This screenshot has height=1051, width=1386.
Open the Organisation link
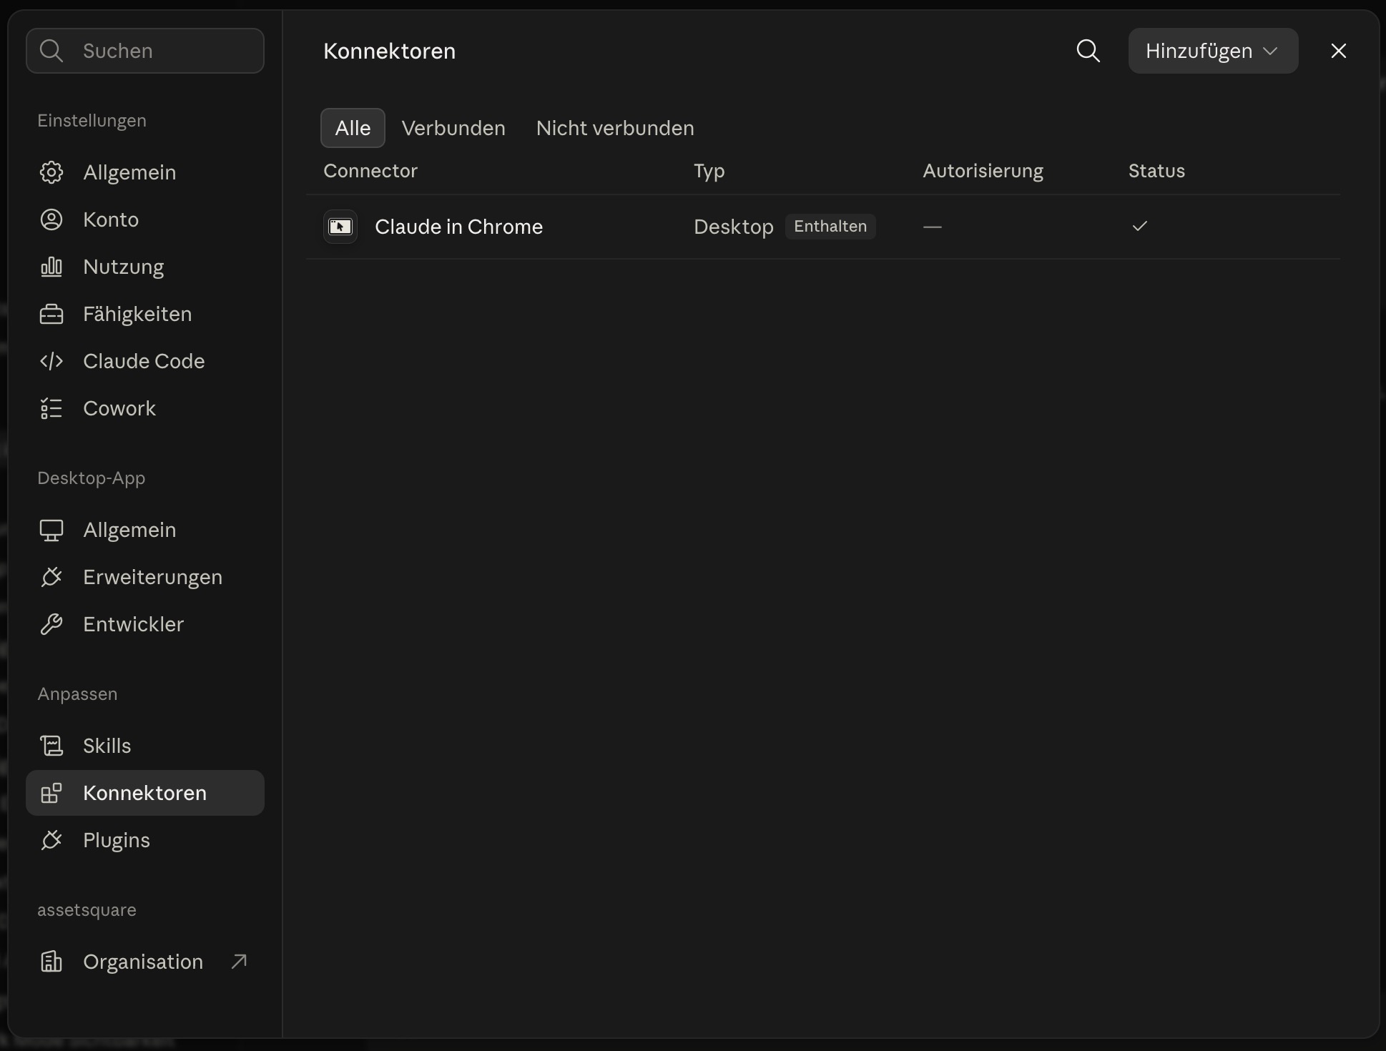(145, 962)
